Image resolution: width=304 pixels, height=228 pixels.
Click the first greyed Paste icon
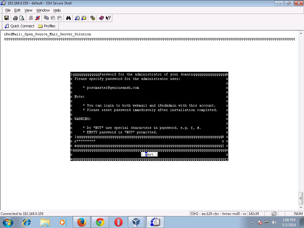53,18
